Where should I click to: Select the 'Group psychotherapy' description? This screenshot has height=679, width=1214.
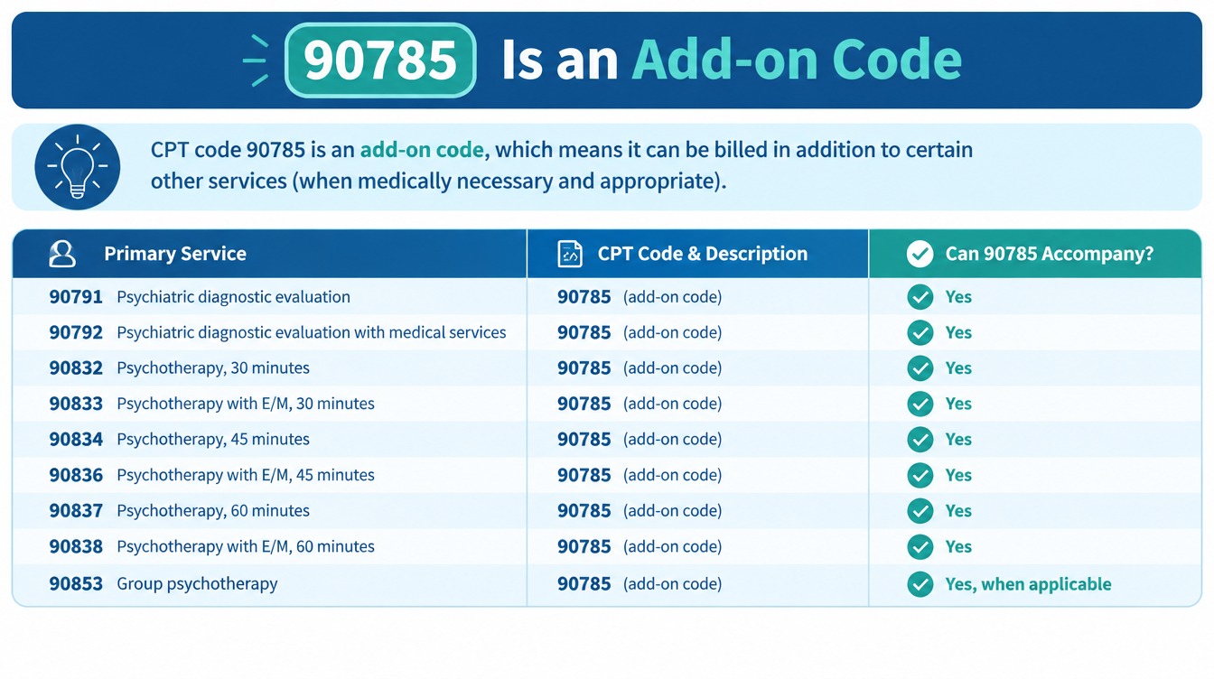coord(197,584)
